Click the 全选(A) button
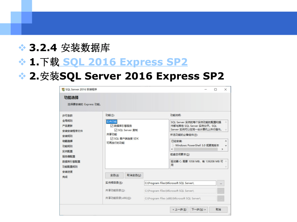The image size is (297, 222). pyautogui.click(x=114, y=175)
